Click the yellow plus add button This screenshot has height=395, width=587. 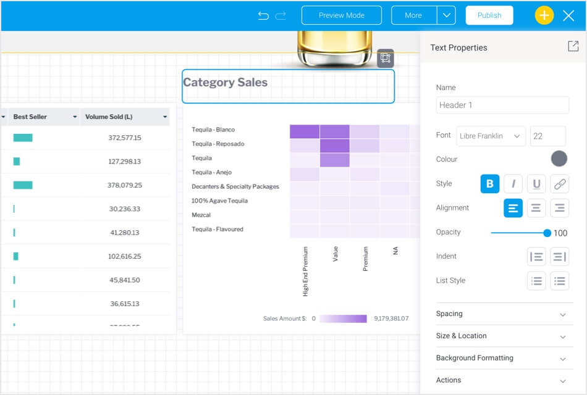point(544,15)
